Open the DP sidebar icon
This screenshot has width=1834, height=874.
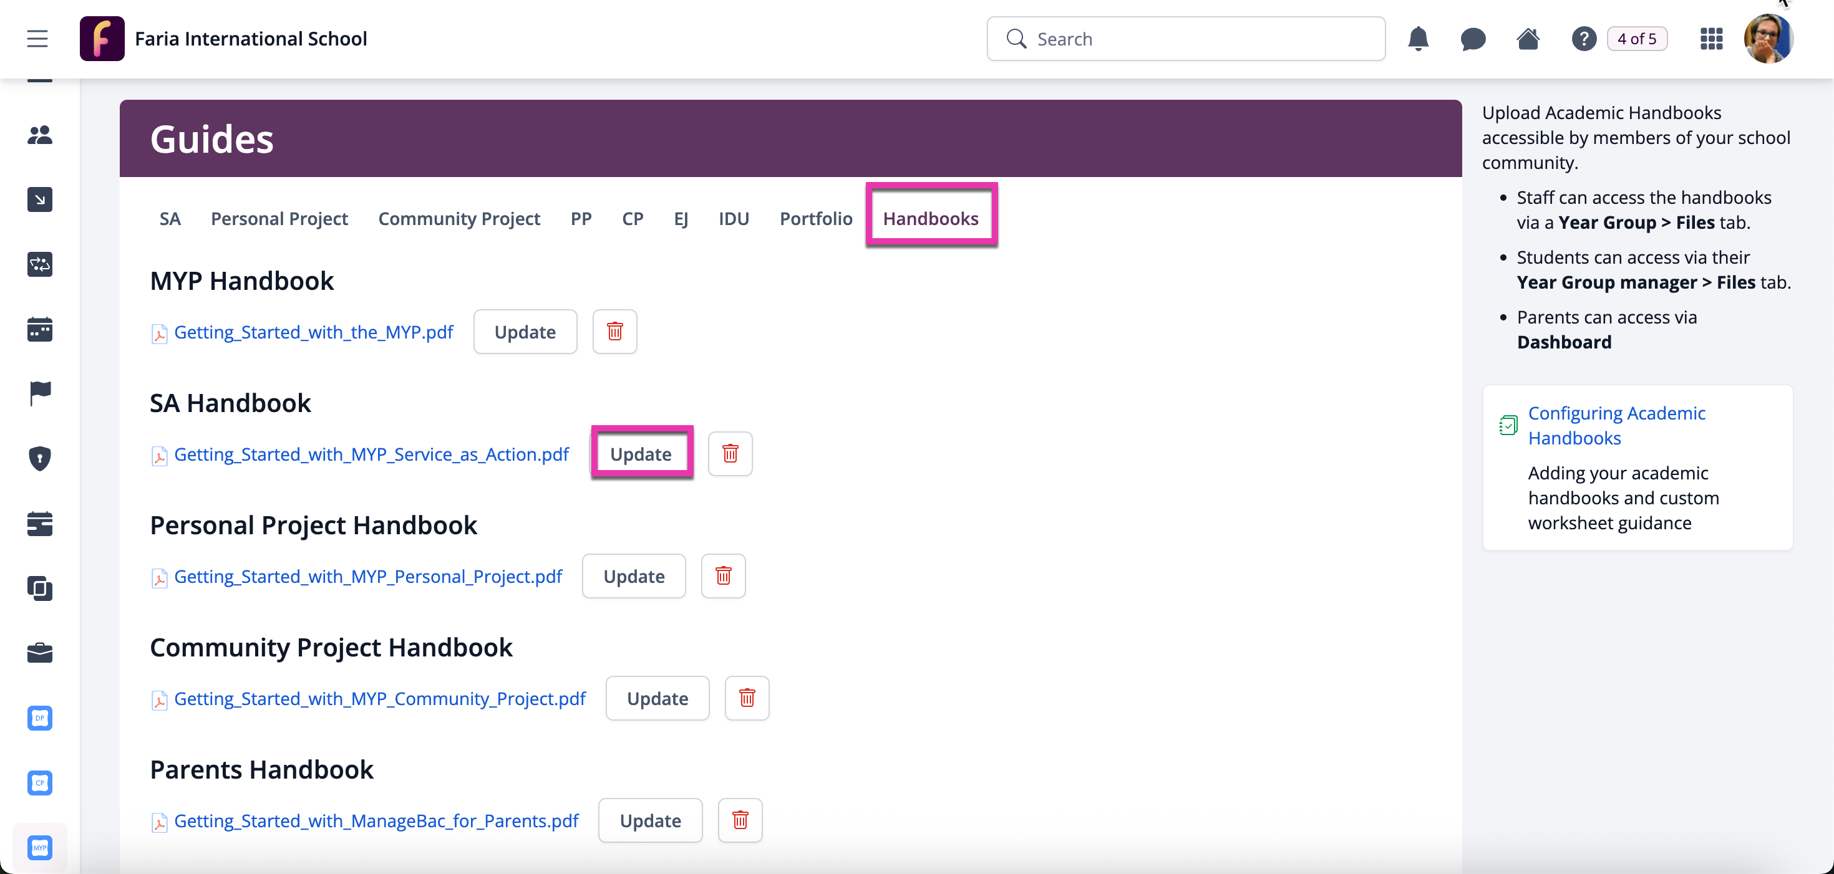40,718
